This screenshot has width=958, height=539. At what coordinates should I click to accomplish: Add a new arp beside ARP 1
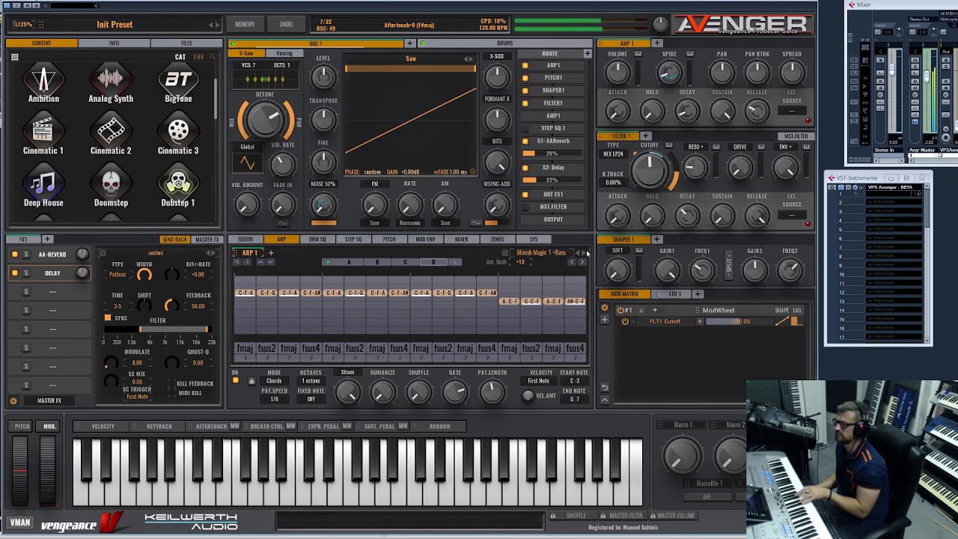point(271,253)
